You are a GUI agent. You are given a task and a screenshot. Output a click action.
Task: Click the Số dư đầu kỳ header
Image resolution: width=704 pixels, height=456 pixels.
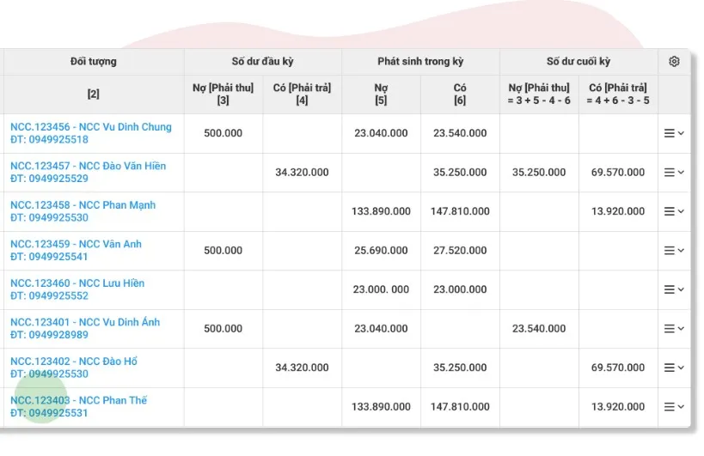point(262,62)
